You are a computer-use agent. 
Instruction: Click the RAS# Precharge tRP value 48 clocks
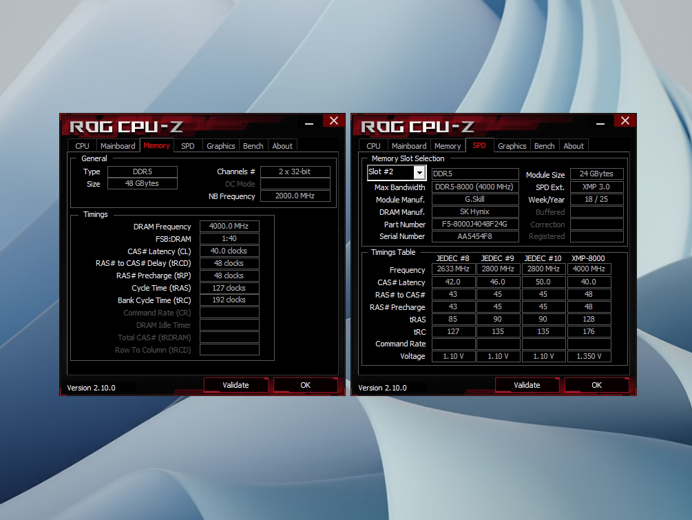coord(229,275)
